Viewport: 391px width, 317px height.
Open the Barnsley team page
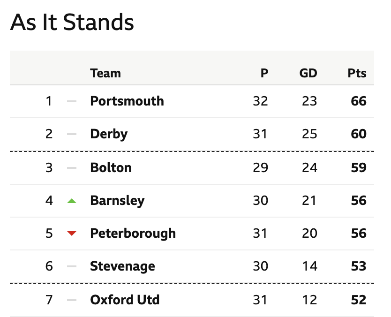117,201
